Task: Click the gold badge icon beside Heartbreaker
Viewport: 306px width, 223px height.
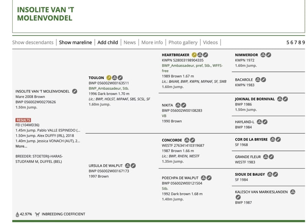Action: (194, 55)
